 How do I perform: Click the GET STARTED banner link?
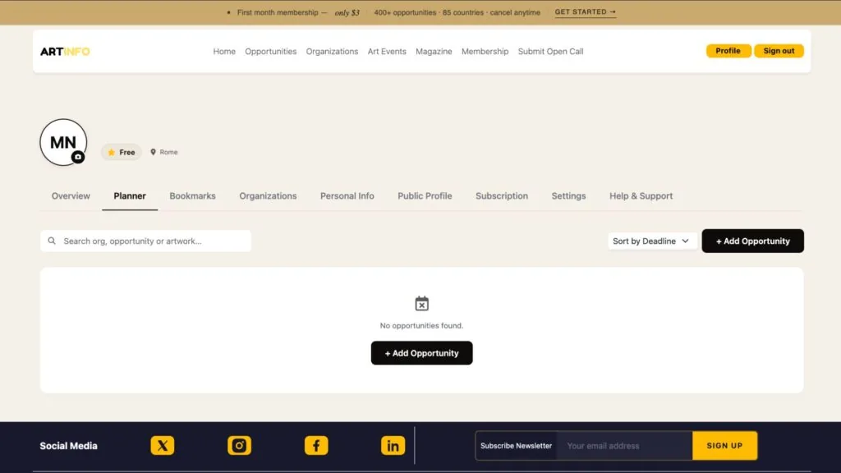pyautogui.click(x=585, y=11)
